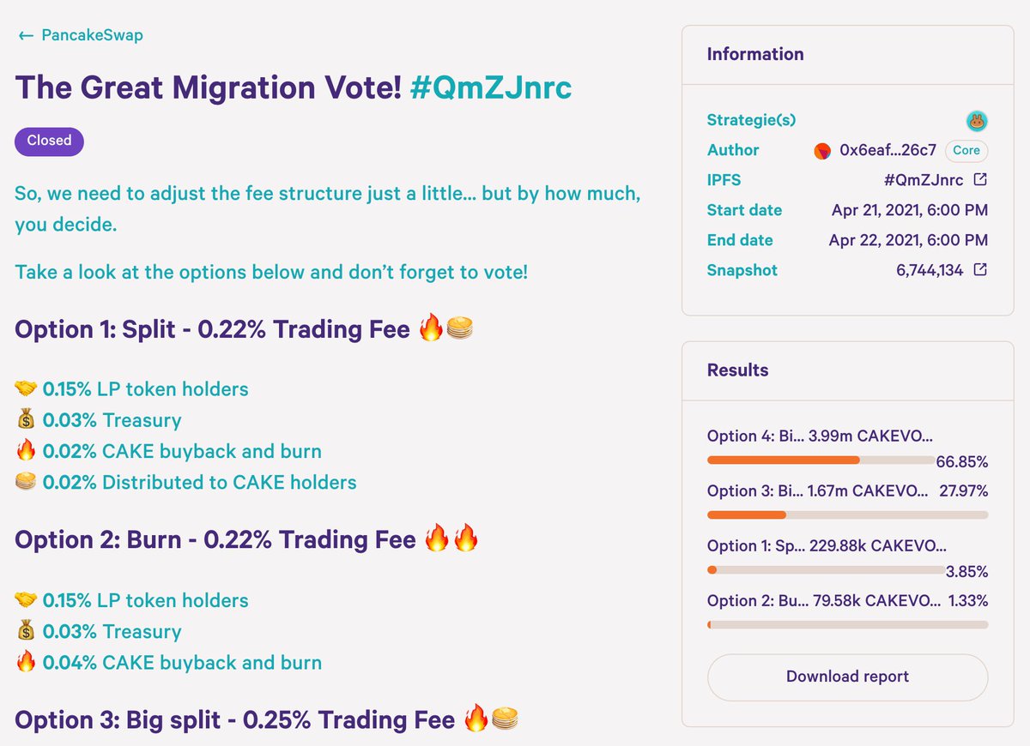Image resolution: width=1030 pixels, height=746 pixels.
Task: Click the Option 1 result label text
Action: coord(827,545)
